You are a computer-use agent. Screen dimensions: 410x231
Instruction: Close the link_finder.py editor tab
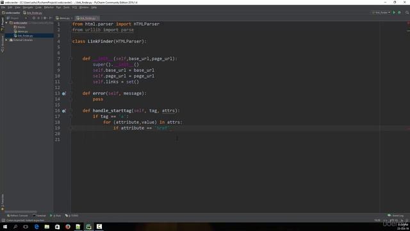98,18
